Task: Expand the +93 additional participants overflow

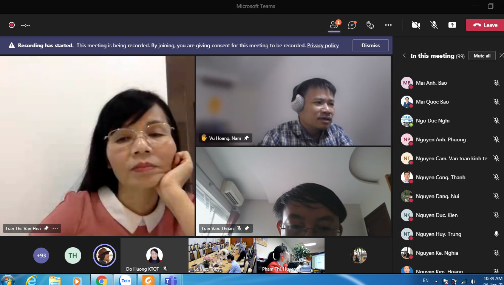Action: [41, 256]
